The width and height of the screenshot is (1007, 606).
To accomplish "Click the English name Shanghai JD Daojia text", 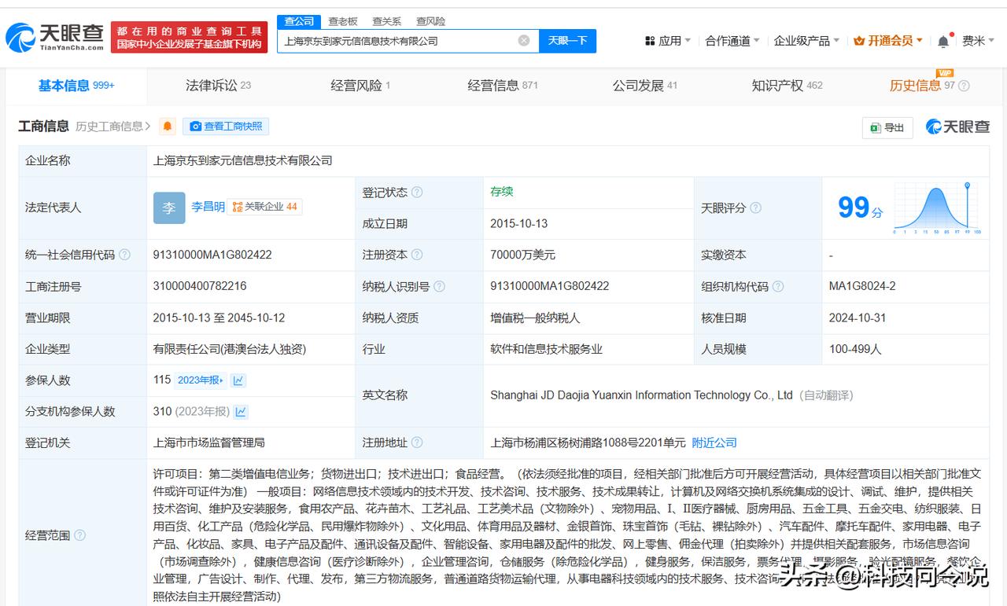I will 641,395.
